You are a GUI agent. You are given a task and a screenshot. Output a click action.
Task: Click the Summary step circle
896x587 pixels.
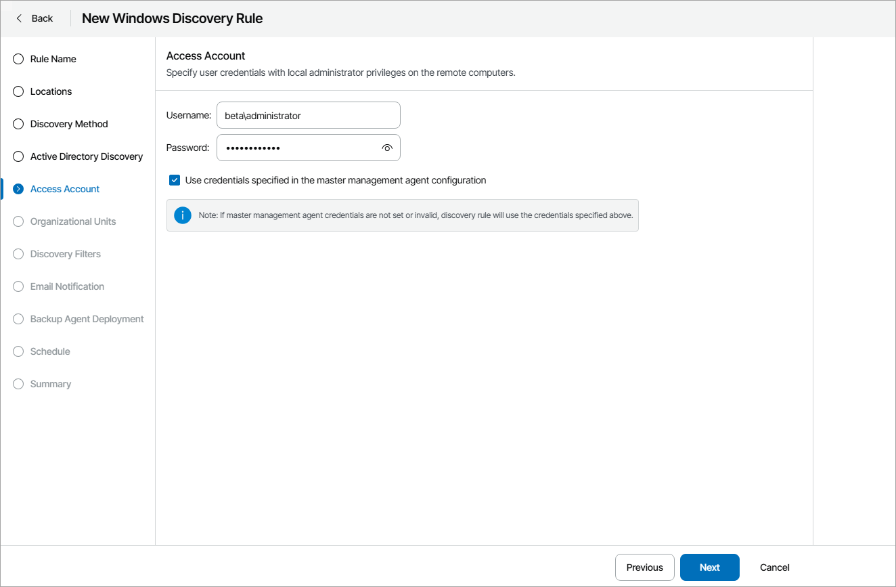[18, 384]
